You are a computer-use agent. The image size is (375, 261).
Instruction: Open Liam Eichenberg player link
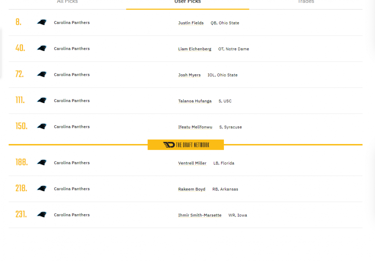coord(195,49)
